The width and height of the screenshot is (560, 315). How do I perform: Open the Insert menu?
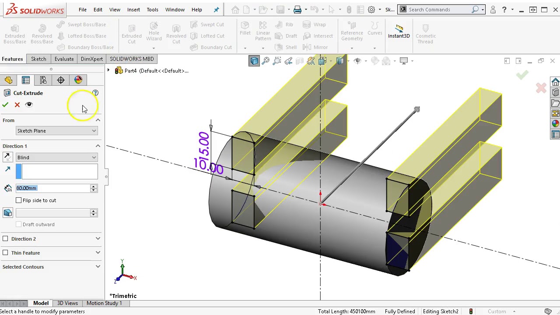click(133, 10)
